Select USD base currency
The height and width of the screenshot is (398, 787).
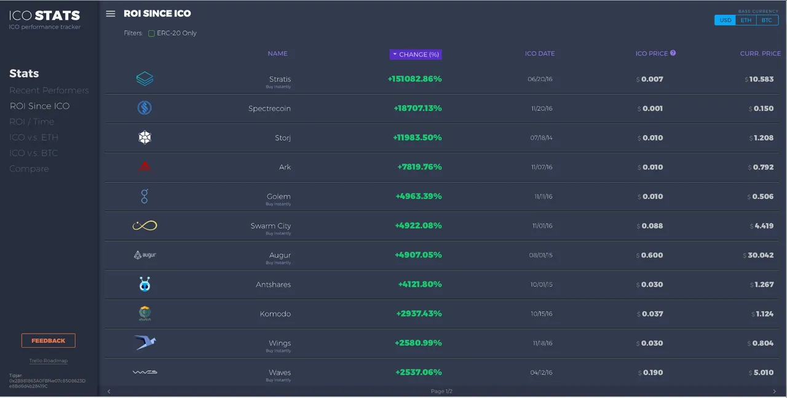(x=726, y=20)
